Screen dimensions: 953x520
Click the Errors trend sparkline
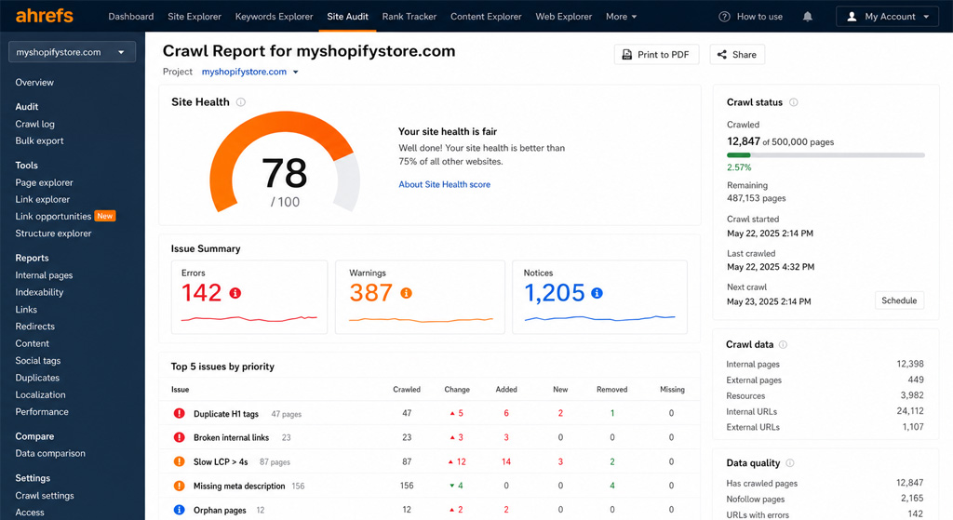pyautogui.click(x=249, y=318)
